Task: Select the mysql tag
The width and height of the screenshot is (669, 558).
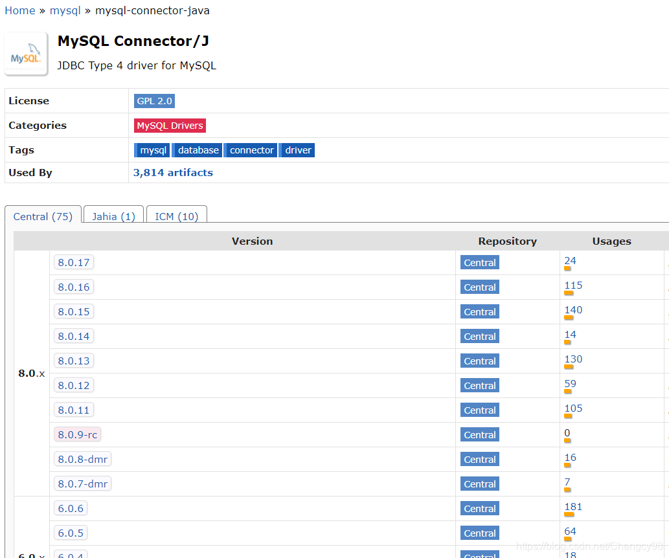Action: [153, 150]
